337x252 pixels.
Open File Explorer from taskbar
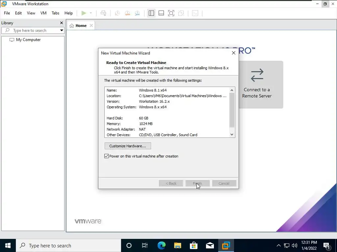point(177,245)
